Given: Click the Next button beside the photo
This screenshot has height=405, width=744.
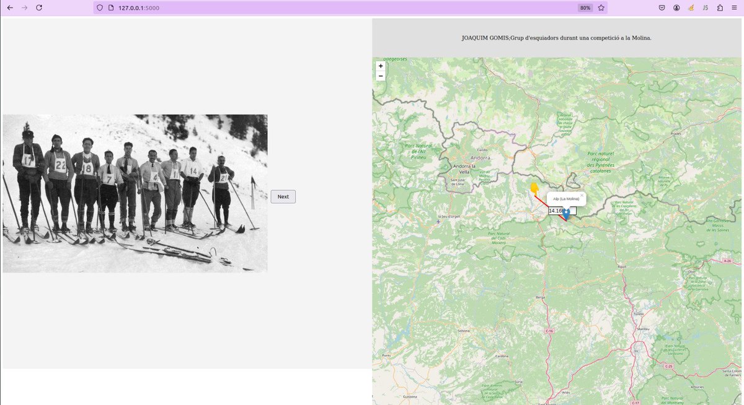Looking at the screenshot, I should tap(283, 196).
